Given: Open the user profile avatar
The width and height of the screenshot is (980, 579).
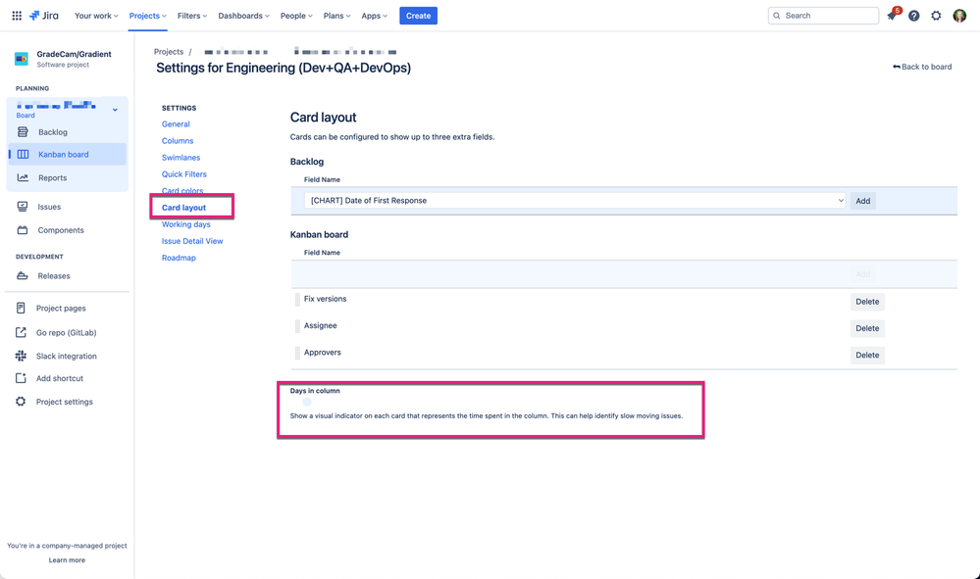Looking at the screenshot, I should click(959, 16).
